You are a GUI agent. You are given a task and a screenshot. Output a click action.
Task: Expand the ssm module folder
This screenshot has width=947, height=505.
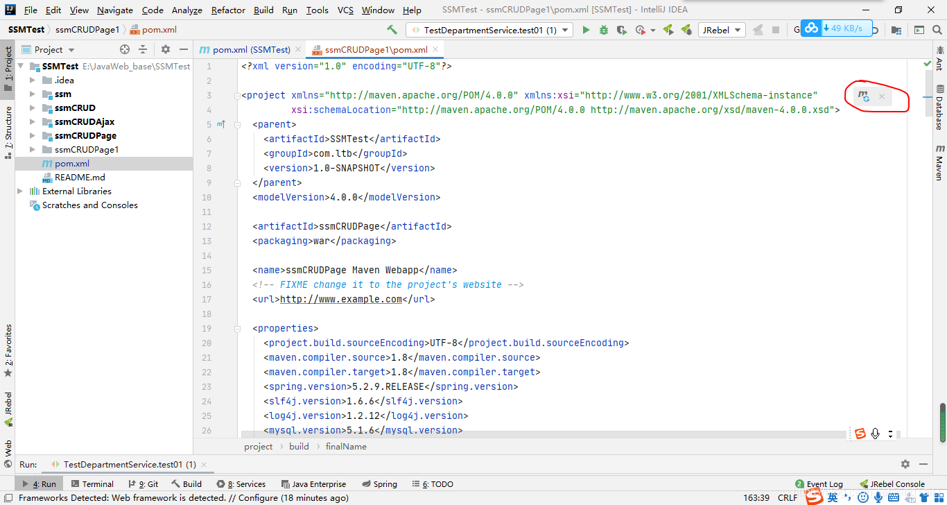click(x=33, y=94)
